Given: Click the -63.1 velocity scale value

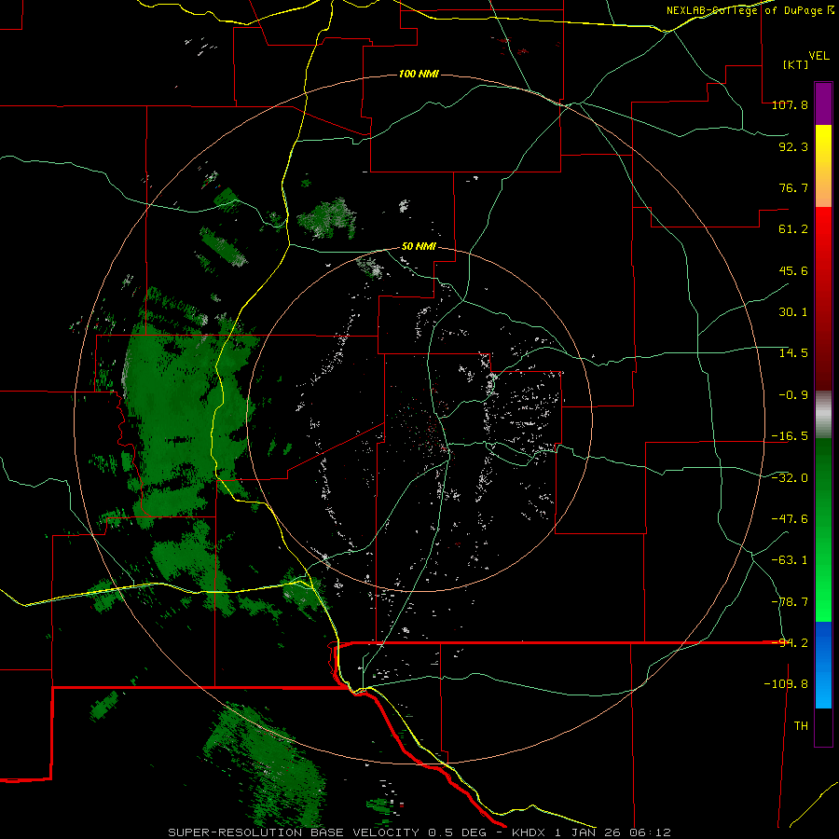Looking at the screenshot, I should click(790, 560).
